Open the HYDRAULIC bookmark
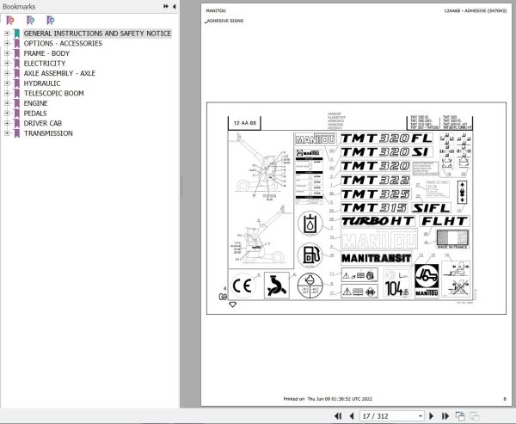Image resolution: width=516 pixels, height=424 pixels. pyautogui.click(x=42, y=83)
